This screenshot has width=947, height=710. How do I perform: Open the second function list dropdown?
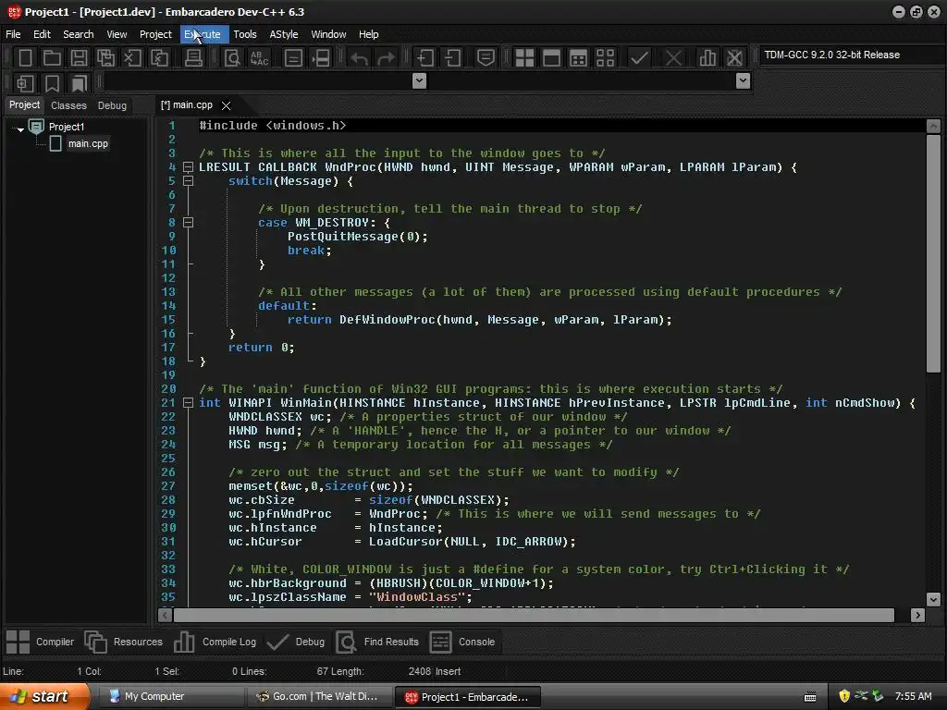744,80
